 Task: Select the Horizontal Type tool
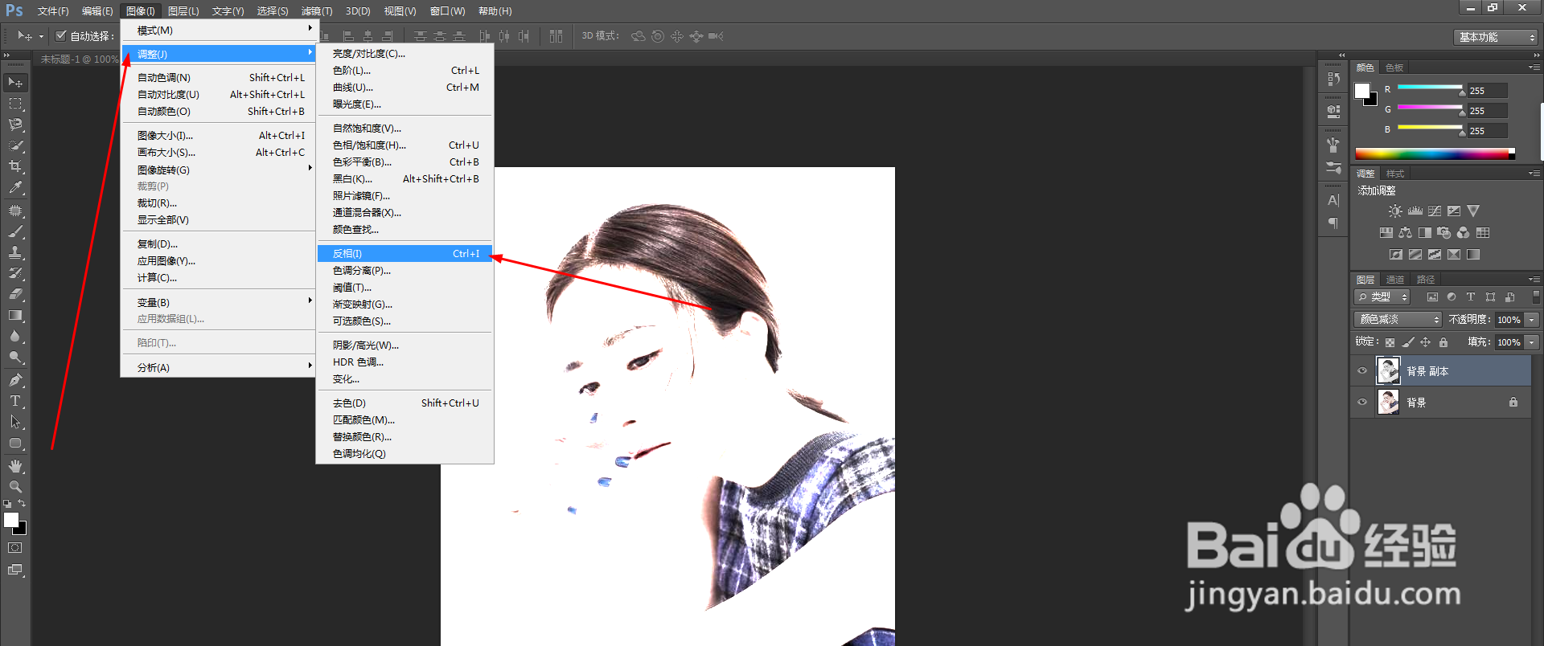point(15,401)
